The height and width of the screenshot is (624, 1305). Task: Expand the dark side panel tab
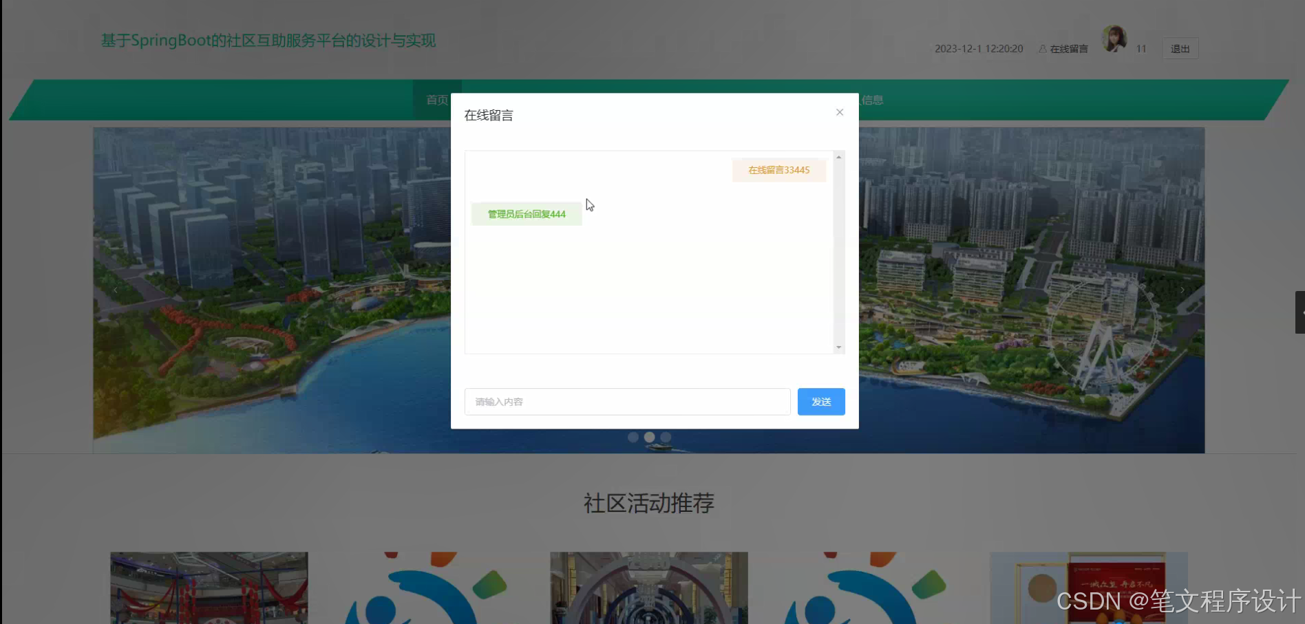[x=1299, y=312]
